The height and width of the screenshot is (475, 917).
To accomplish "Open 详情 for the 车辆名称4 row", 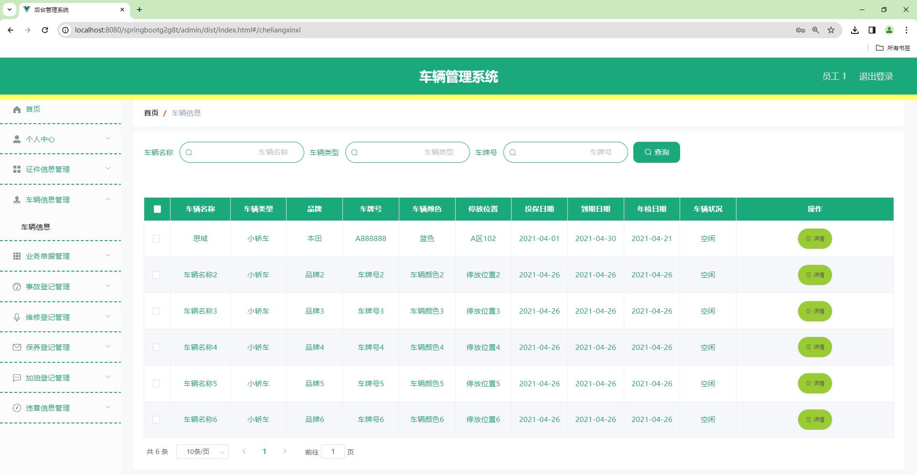I will [x=815, y=348].
